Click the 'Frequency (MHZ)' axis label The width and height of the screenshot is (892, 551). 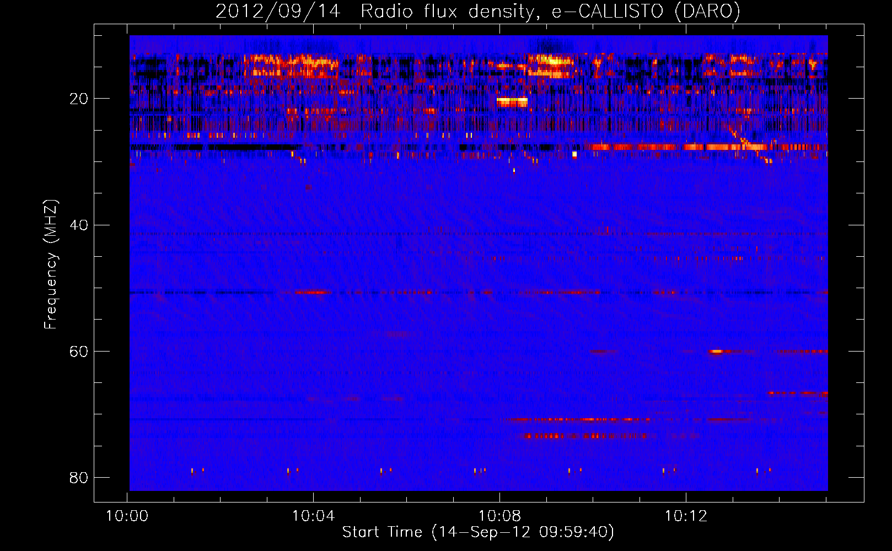tap(51, 264)
